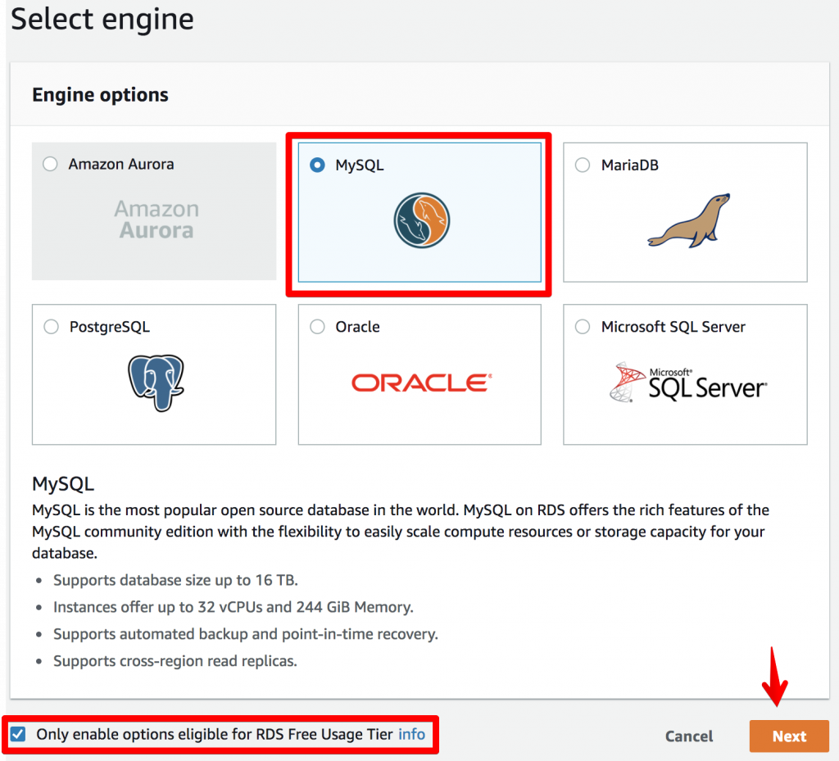This screenshot has width=839, height=761.
Task: Open the Free Usage Tier info link
Action: pos(411,734)
